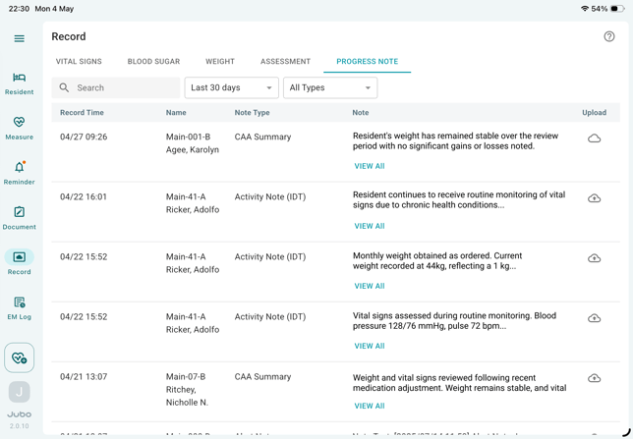Open Reminder notifications in sidebar
This screenshot has width=633, height=439.
click(x=19, y=174)
